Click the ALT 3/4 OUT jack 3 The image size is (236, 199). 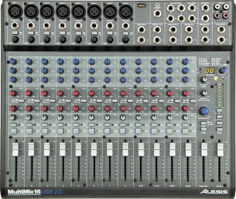205,8
